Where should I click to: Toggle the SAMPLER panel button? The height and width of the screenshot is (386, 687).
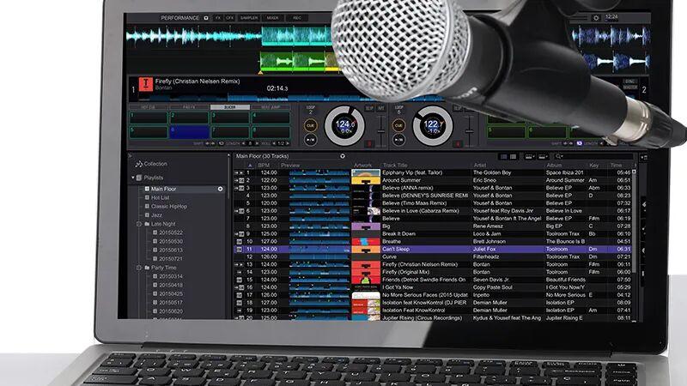(x=249, y=18)
